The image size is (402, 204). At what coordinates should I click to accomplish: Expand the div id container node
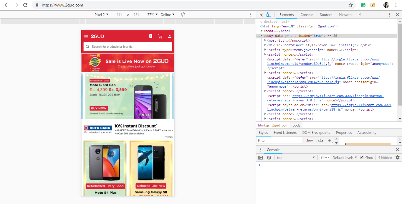coord(265,45)
